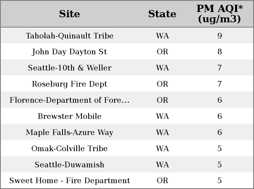The height and width of the screenshot is (189, 254).
Task: Select Sweet Home - Fire Department site
Action: 70,181
